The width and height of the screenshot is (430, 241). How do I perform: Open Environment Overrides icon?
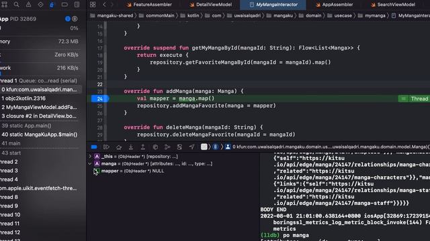[x=179, y=147]
